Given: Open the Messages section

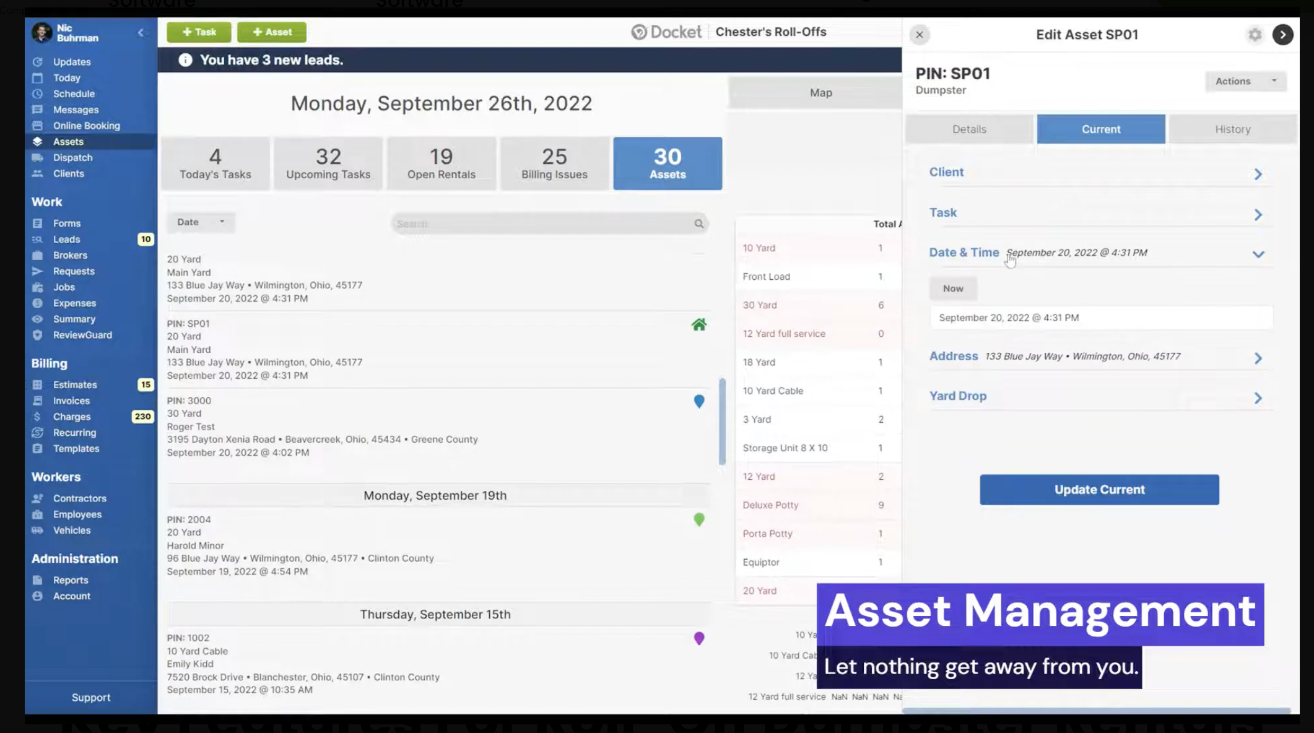Looking at the screenshot, I should (x=76, y=110).
